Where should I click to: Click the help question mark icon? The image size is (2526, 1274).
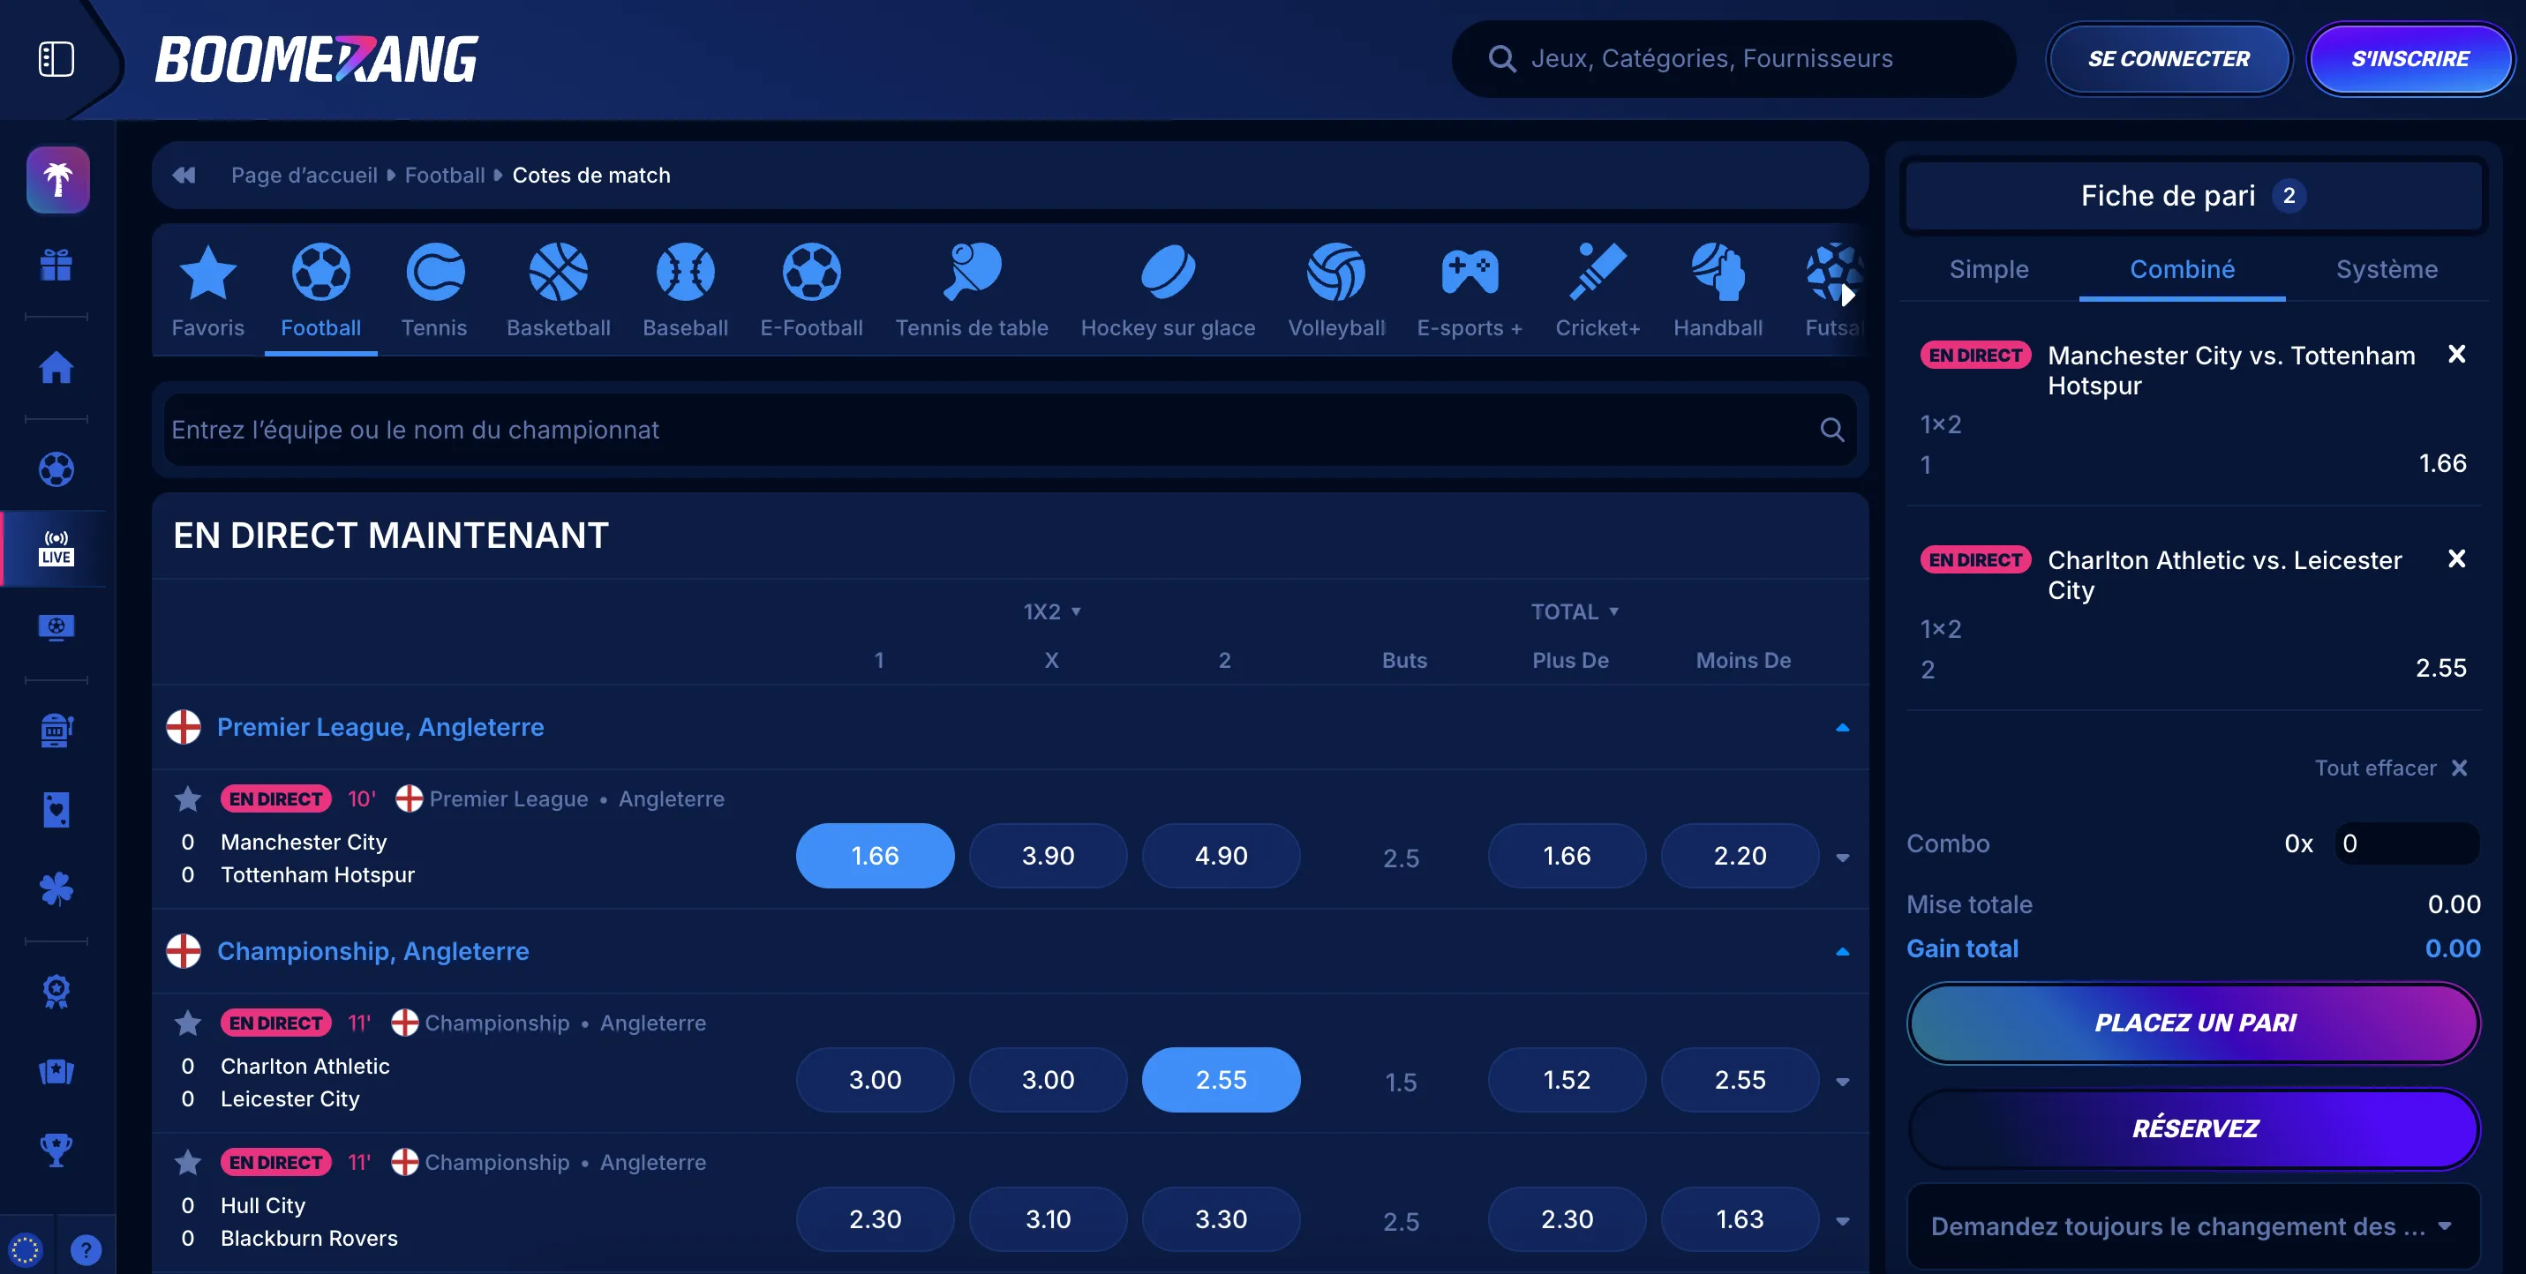(86, 1249)
